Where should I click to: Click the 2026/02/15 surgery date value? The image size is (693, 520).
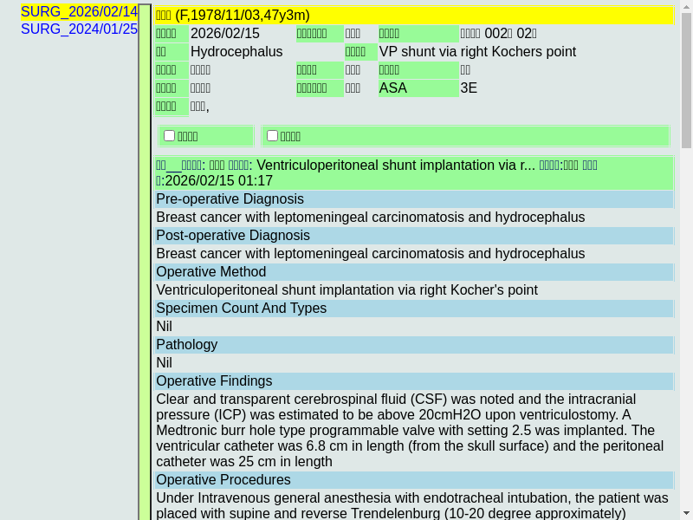coord(225,34)
